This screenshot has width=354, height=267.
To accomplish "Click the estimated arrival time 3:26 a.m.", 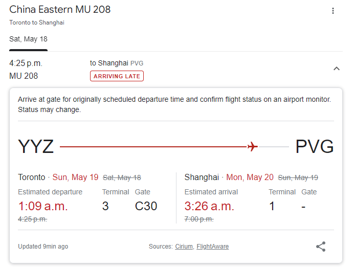I will 209,206.
